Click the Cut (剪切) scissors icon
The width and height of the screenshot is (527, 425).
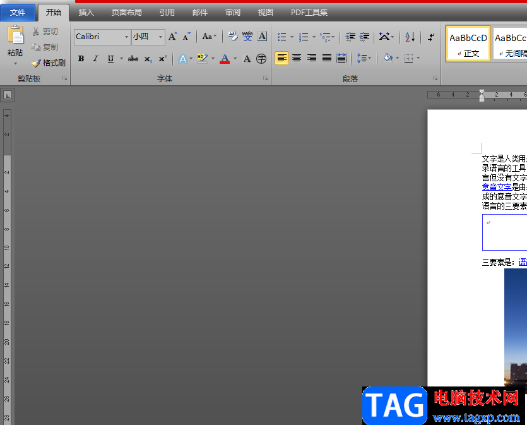(37, 32)
